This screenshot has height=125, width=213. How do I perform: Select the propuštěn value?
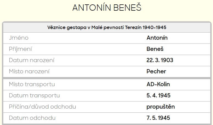point(161,107)
